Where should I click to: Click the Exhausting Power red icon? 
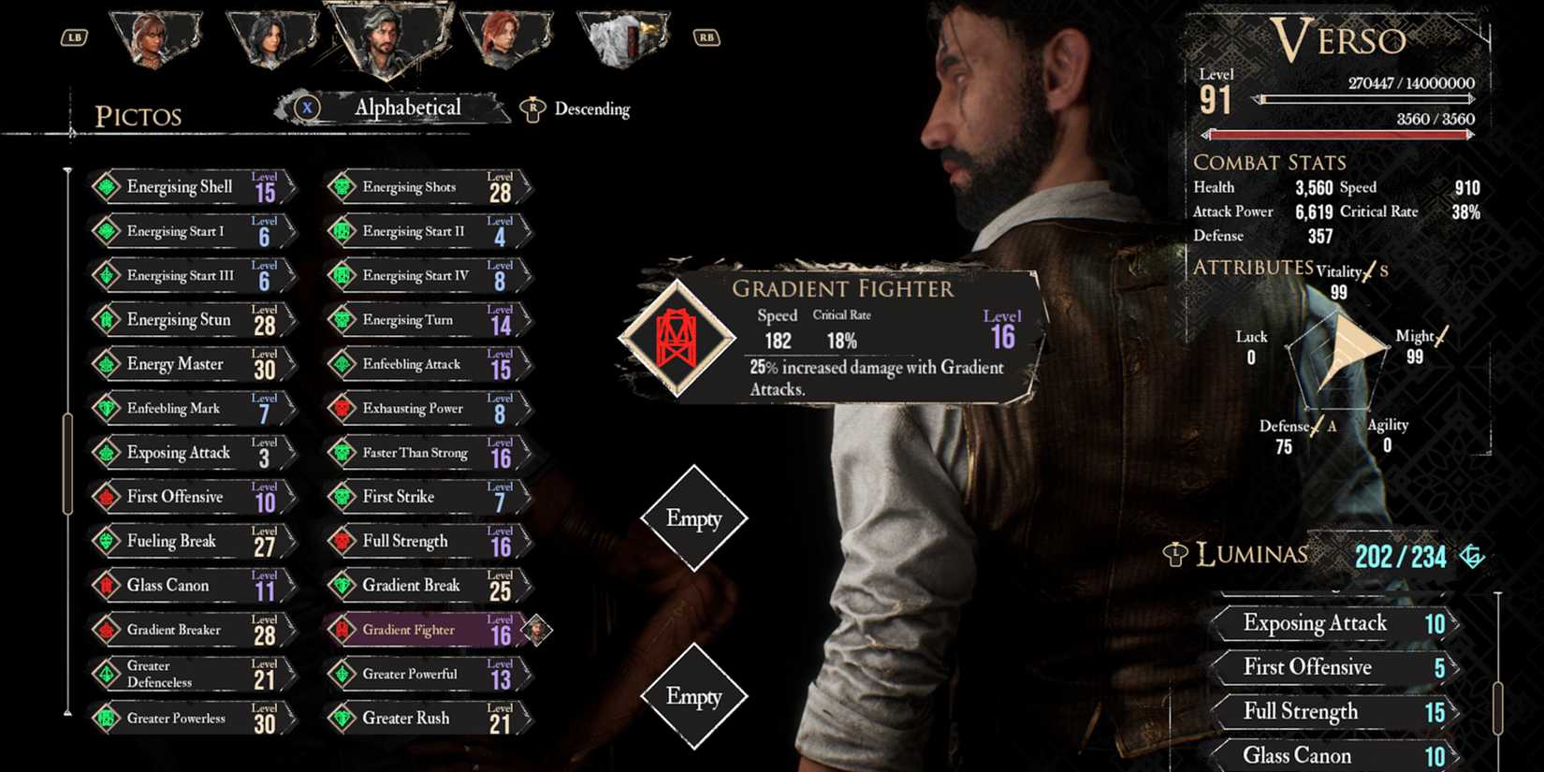click(x=342, y=408)
